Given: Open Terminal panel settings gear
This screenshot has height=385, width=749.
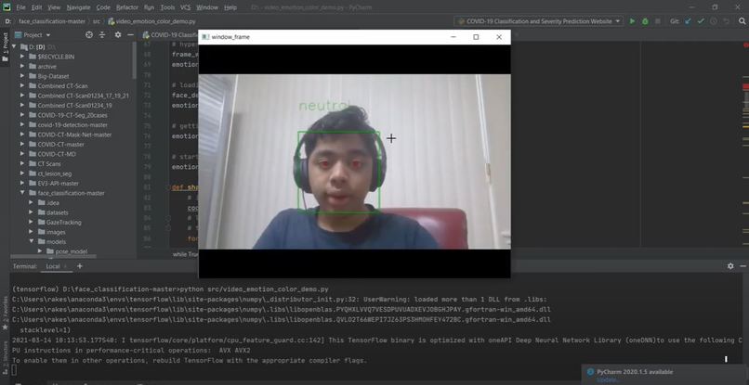Looking at the screenshot, I should (730, 266).
